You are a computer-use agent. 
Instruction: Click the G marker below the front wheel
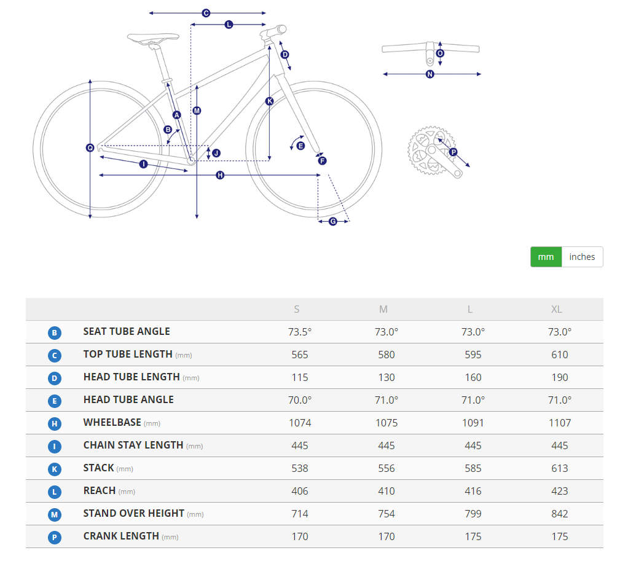[x=333, y=221]
